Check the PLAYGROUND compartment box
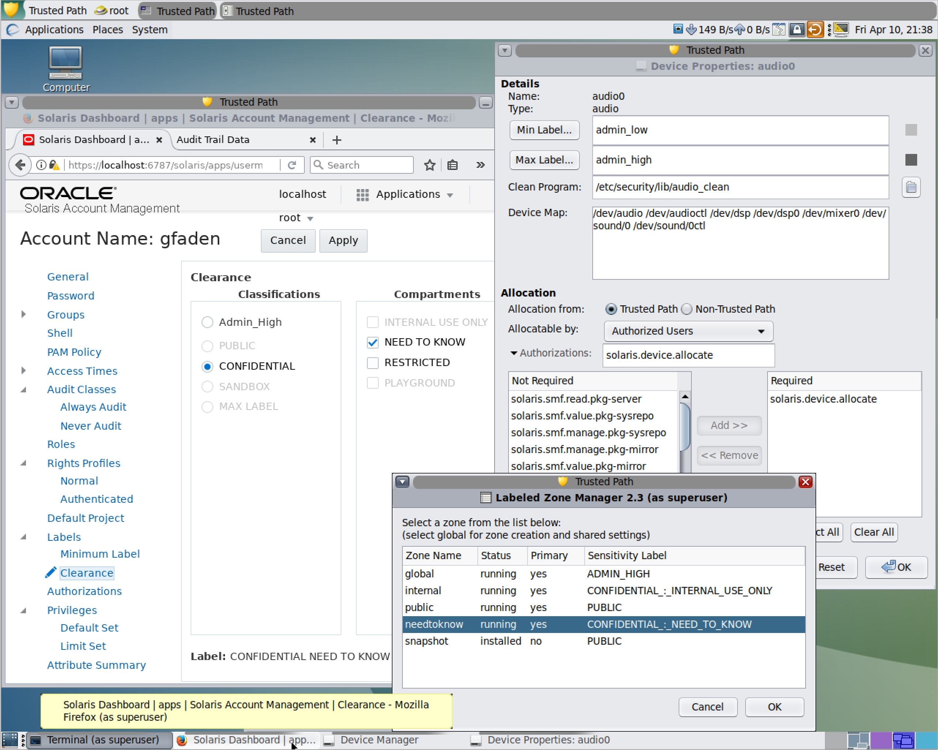 (372, 383)
